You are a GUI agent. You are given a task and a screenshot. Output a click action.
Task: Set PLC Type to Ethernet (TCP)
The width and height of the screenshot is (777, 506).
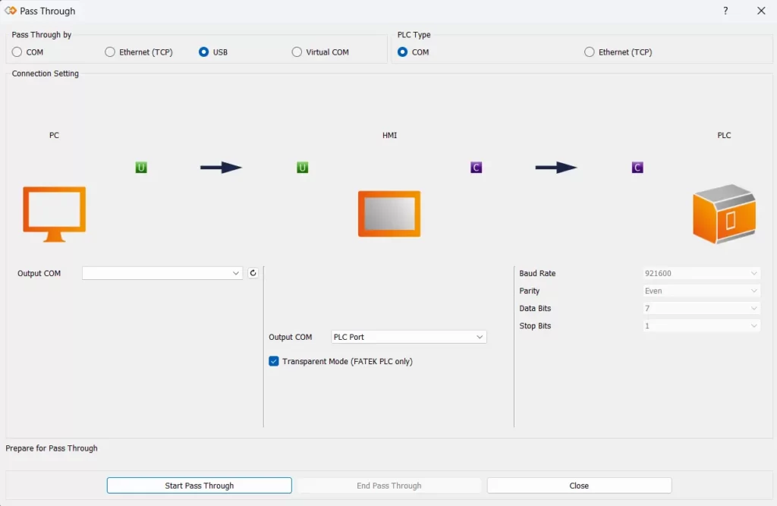coord(590,52)
